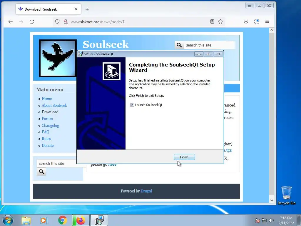Open Google Chrome from taskbar
Image resolution: width=301 pixels, height=226 pixels.
point(62,220)
